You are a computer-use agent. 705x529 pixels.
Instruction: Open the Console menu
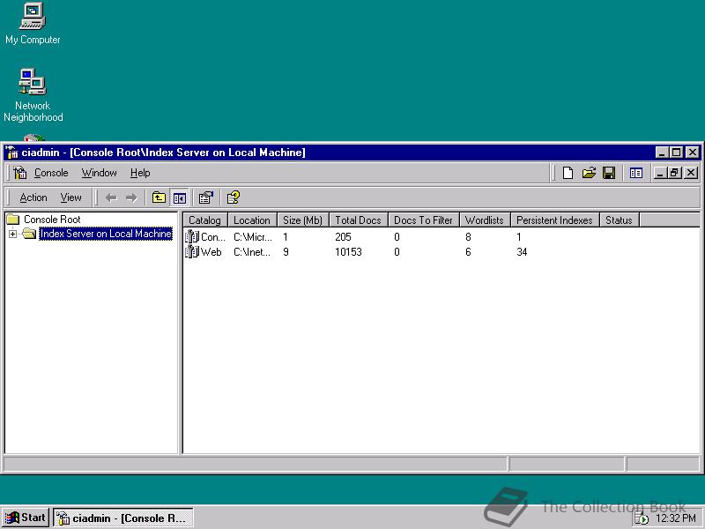[x=51, y=173]
